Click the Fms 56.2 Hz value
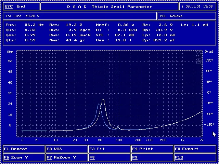The width and height of the screenshot is (219, 164). click(34, 25)
